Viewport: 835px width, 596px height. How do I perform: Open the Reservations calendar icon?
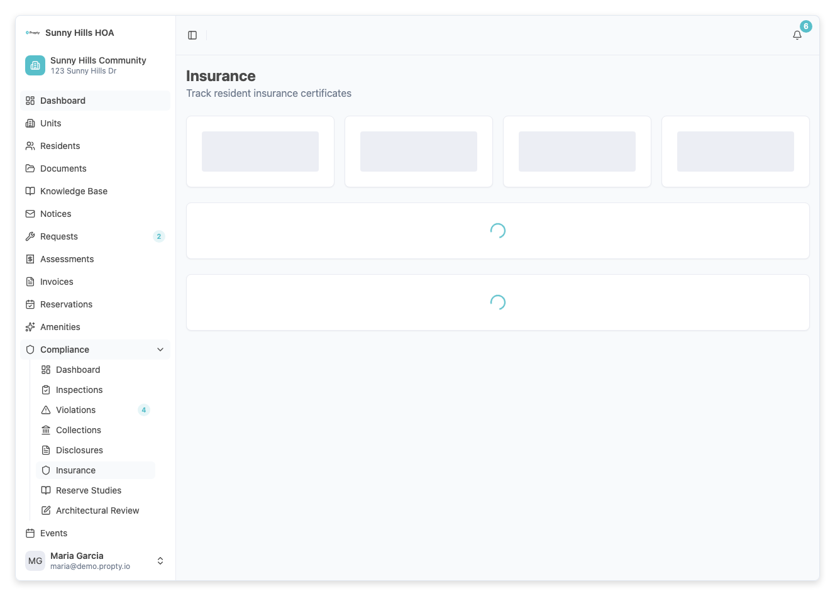click(30, 304)
